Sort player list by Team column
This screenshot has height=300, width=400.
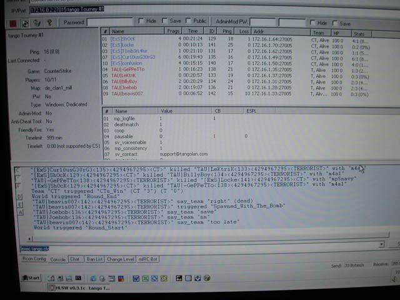click(321, 33)
